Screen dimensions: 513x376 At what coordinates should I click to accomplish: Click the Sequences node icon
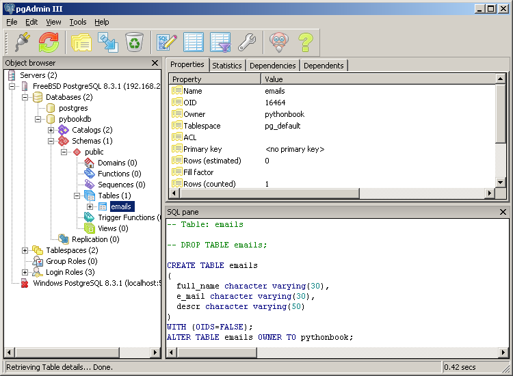click(90, 185)
